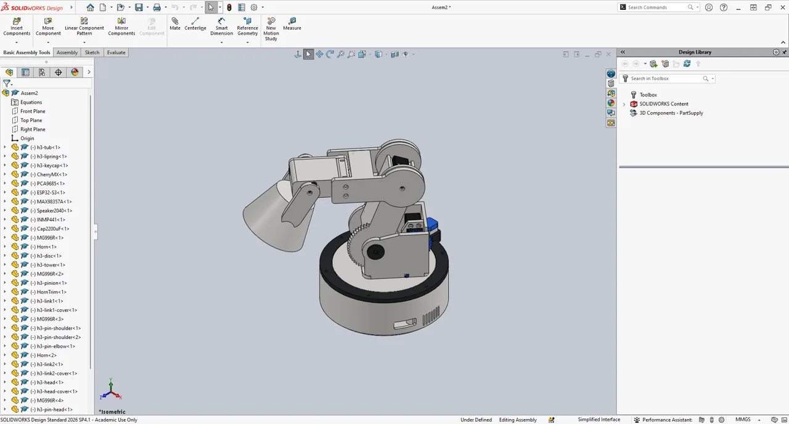Click the Rebuild traffic light icon

click(x=229, y=7)
